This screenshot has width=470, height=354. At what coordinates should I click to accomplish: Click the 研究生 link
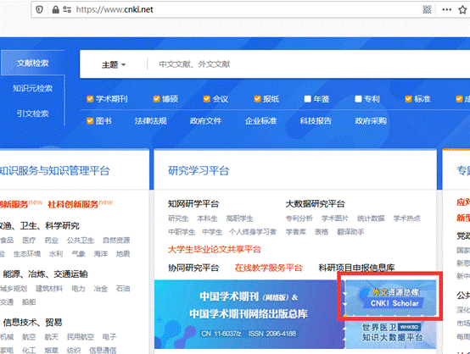pos(178,218)
